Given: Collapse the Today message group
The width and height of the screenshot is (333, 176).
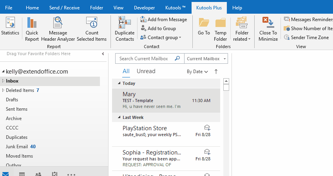Looking at the screenshot, I should click(x=119, y=83).
